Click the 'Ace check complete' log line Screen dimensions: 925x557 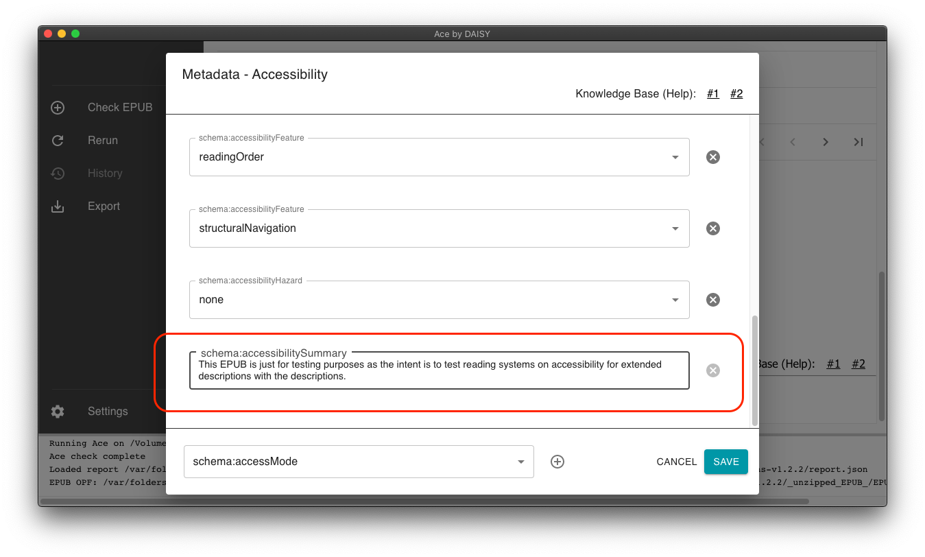pos(97,457)
